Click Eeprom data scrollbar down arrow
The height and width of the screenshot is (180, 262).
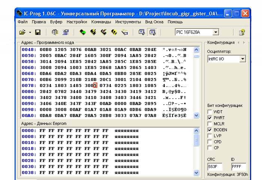196,172
